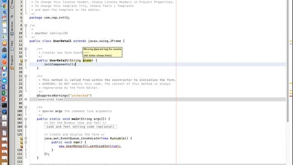
Task: Click the 'Look and feel setting code (optional)' fold label
Action: pos(81,126)
